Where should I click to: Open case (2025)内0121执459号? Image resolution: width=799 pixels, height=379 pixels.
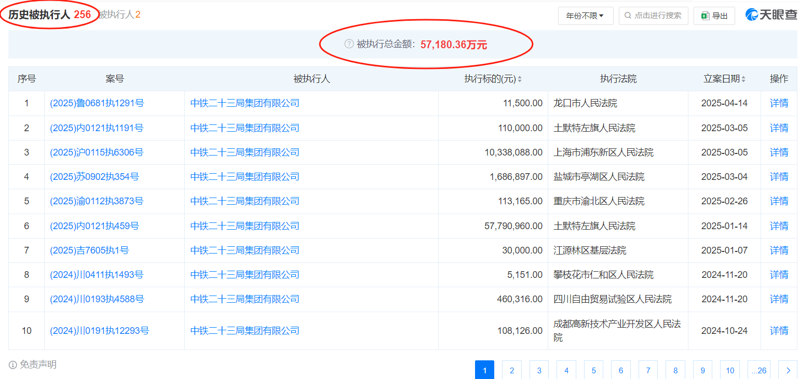click(x=94, y=226)
